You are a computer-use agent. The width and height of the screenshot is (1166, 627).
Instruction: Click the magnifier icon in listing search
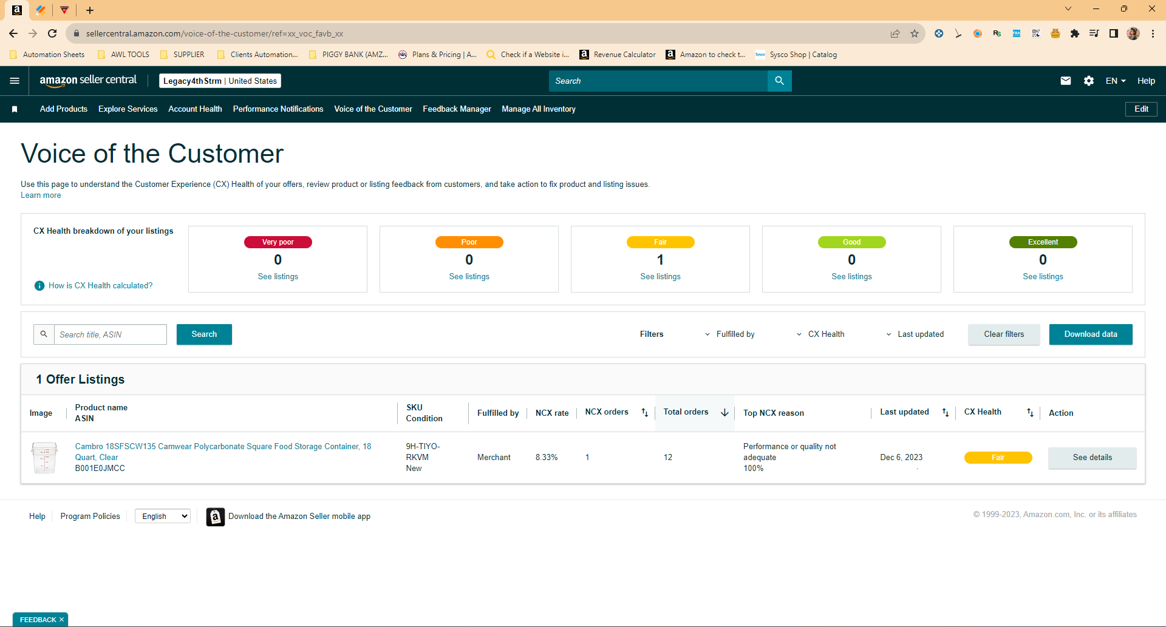[44, 334]
